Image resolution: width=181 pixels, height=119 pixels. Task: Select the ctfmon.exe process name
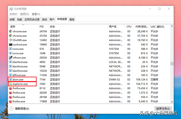[x=19, y=58]
